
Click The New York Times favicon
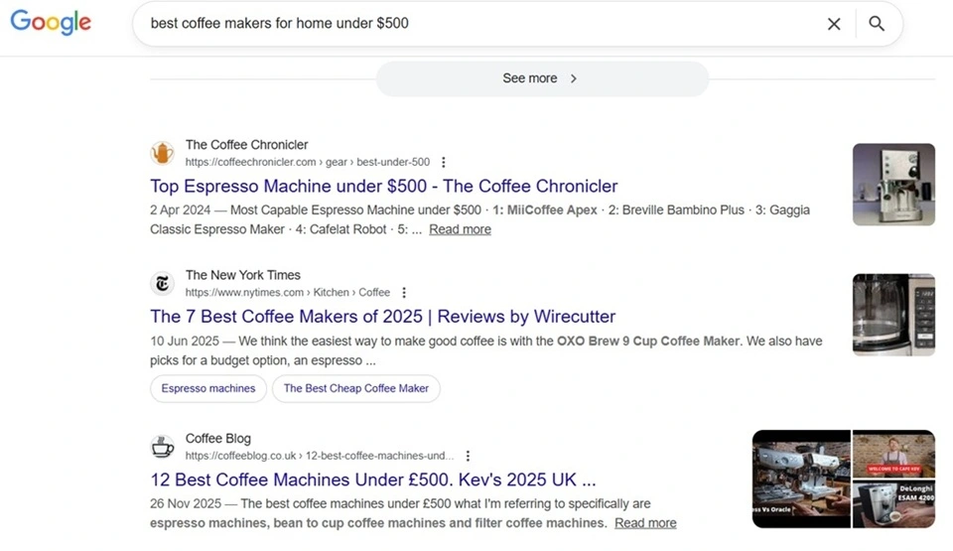(162, 283)
